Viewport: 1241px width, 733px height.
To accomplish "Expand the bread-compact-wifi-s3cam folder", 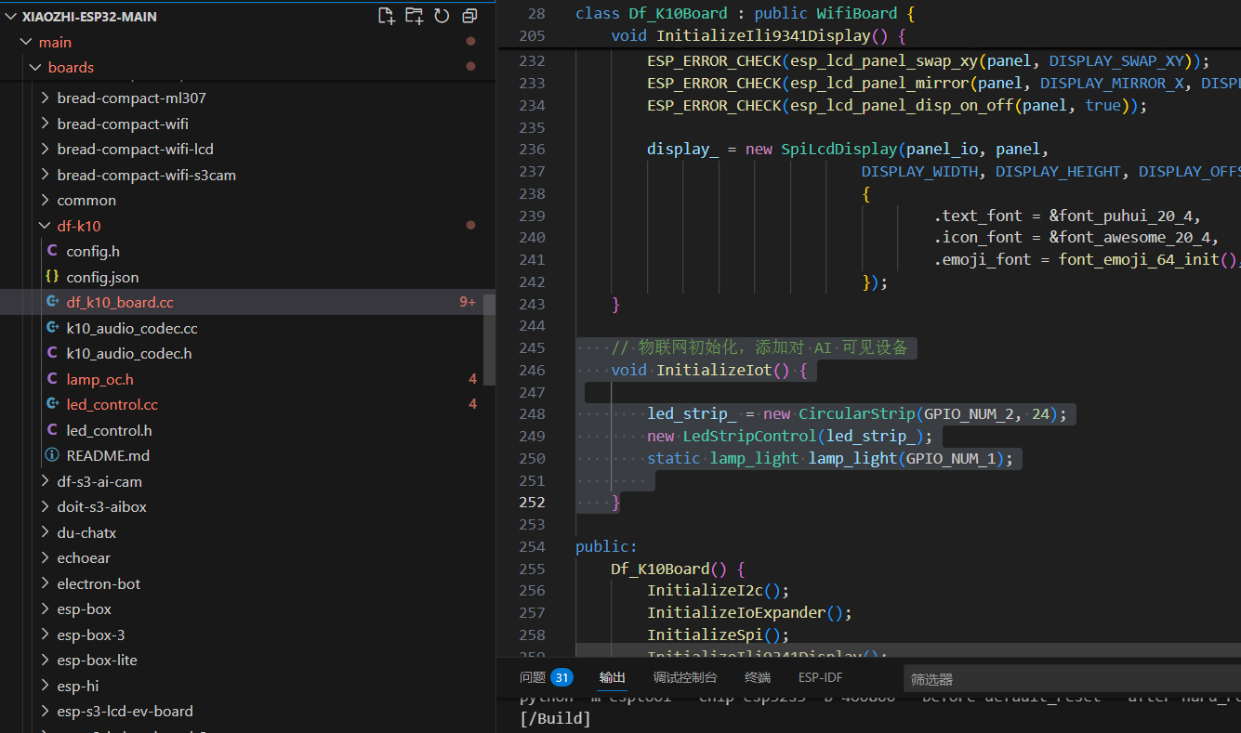I will tap(46, 175).
